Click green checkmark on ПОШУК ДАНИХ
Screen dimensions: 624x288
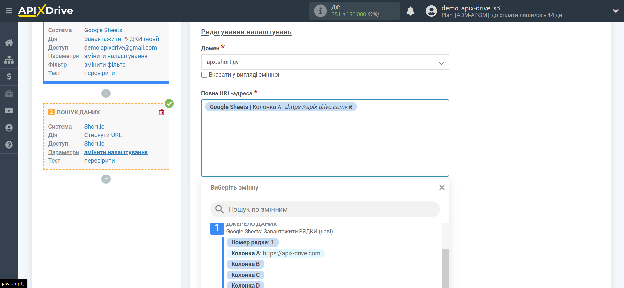coord(169,104)
